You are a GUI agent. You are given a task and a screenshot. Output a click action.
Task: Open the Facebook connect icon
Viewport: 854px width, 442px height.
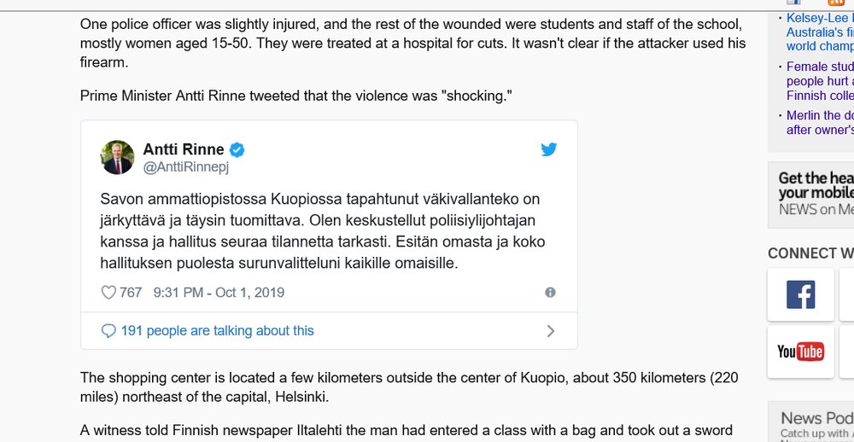click(800, 295)
